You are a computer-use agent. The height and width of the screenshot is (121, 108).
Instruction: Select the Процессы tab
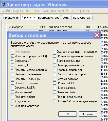(x=29, y=17)
